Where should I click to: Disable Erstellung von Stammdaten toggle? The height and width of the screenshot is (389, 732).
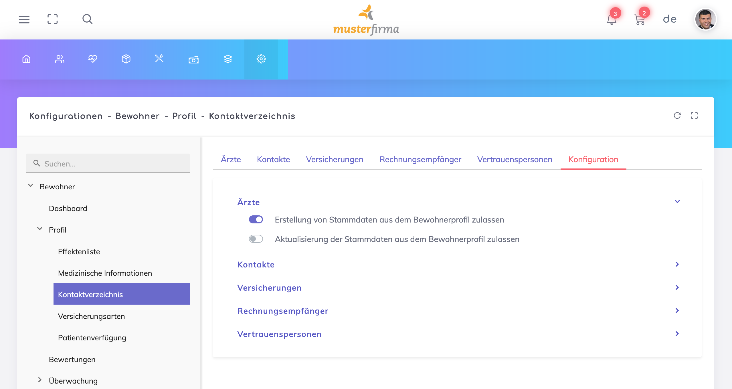pos(256,219)
